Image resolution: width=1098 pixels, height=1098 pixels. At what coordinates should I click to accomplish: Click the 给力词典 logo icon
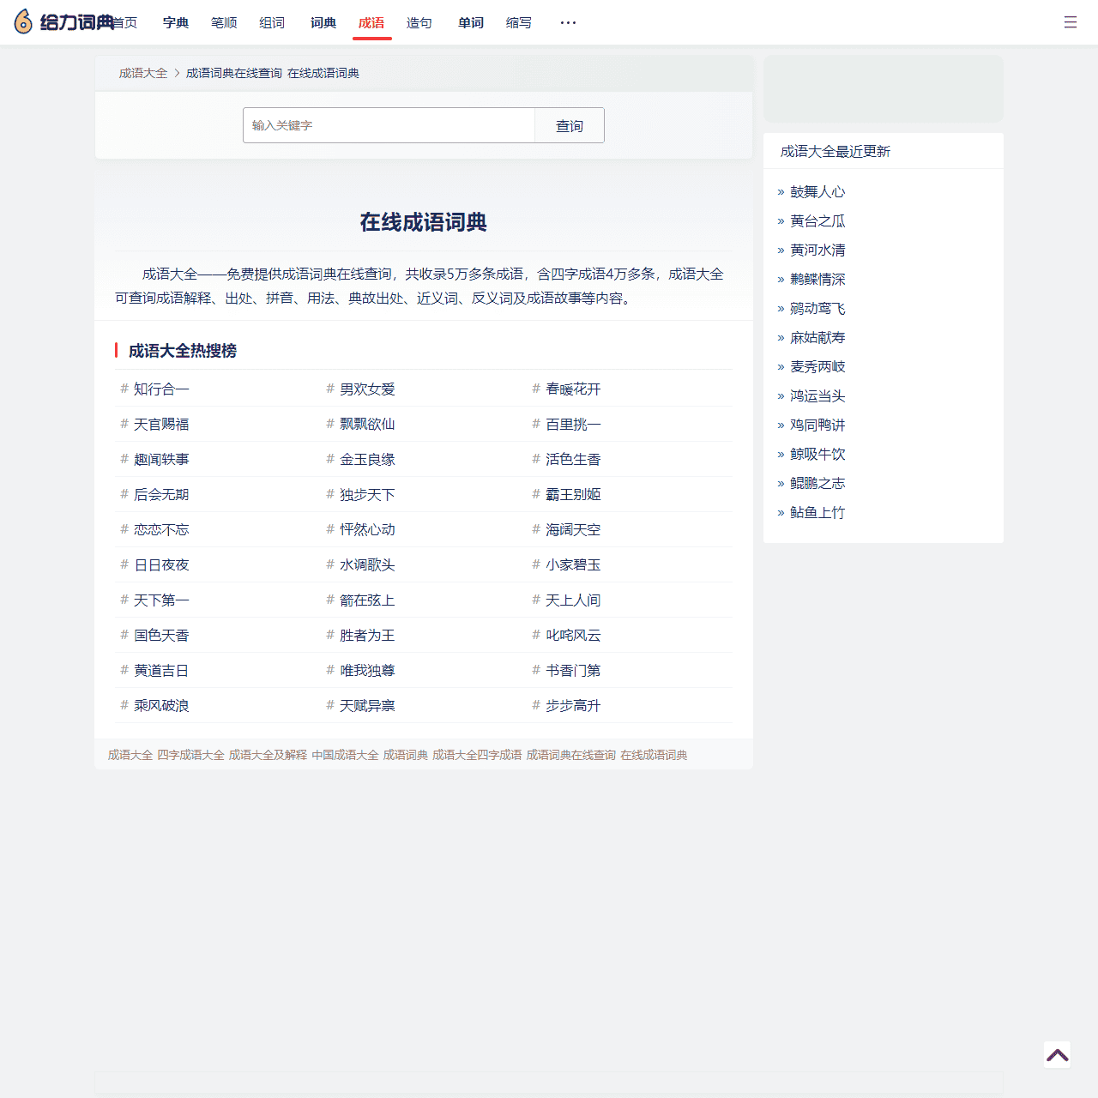pyautogui.click(x=22, y=21)
